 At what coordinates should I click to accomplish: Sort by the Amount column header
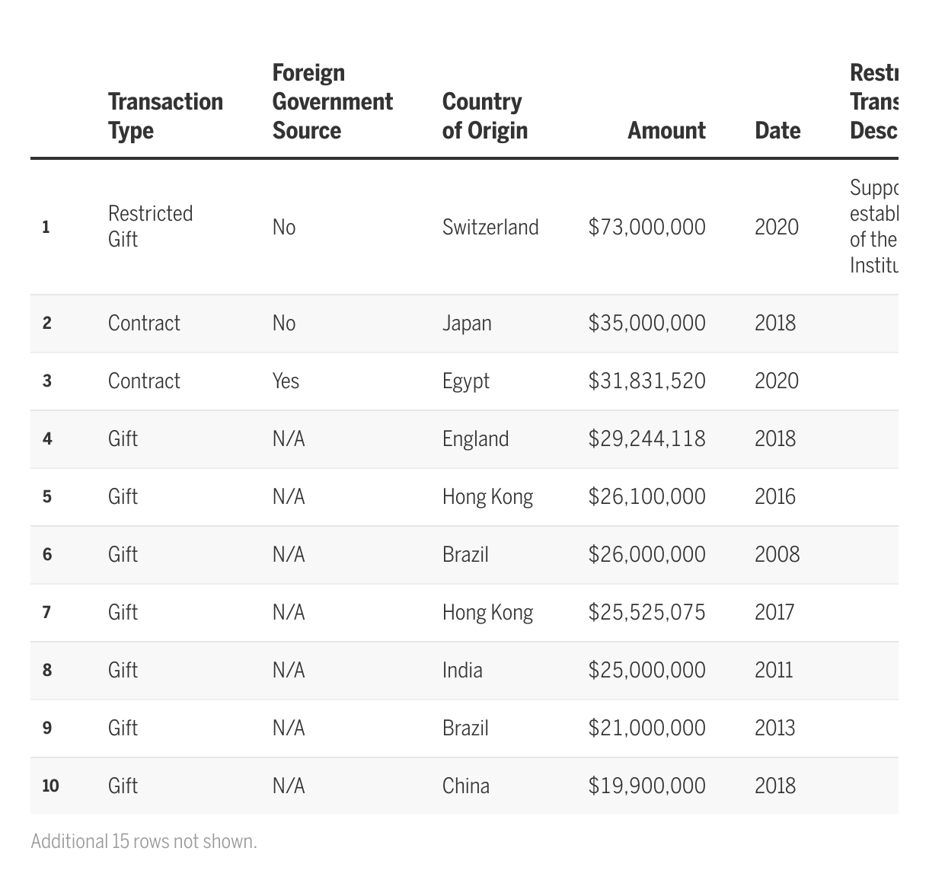tap(666, 130)
